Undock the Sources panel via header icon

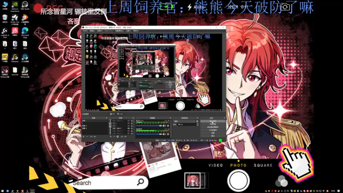(x=133, y=118)
